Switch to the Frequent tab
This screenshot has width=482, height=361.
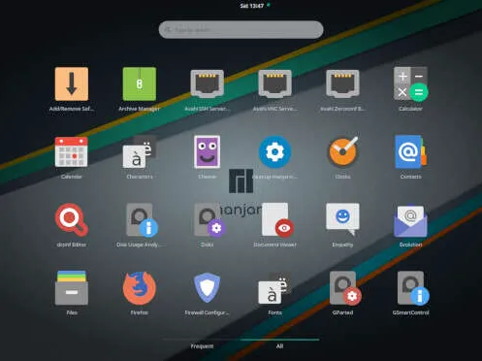tap(202, 346)
